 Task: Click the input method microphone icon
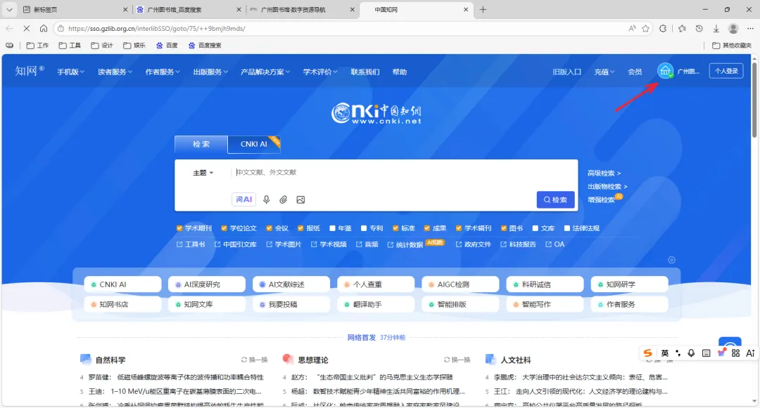click(691, 353)
